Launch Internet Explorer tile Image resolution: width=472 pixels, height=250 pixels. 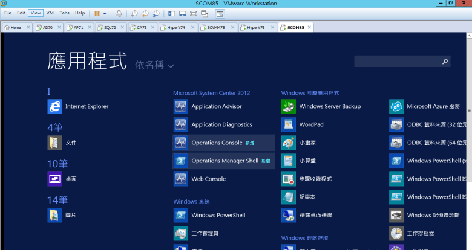pos(87,106)
